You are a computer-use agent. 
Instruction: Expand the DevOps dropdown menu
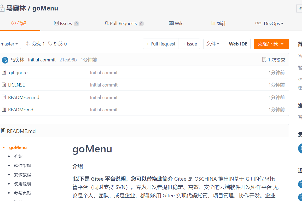click(269, 24)
